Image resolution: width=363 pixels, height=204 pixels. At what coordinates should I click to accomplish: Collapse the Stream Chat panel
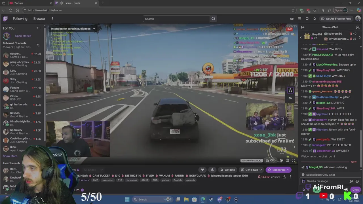303,27
